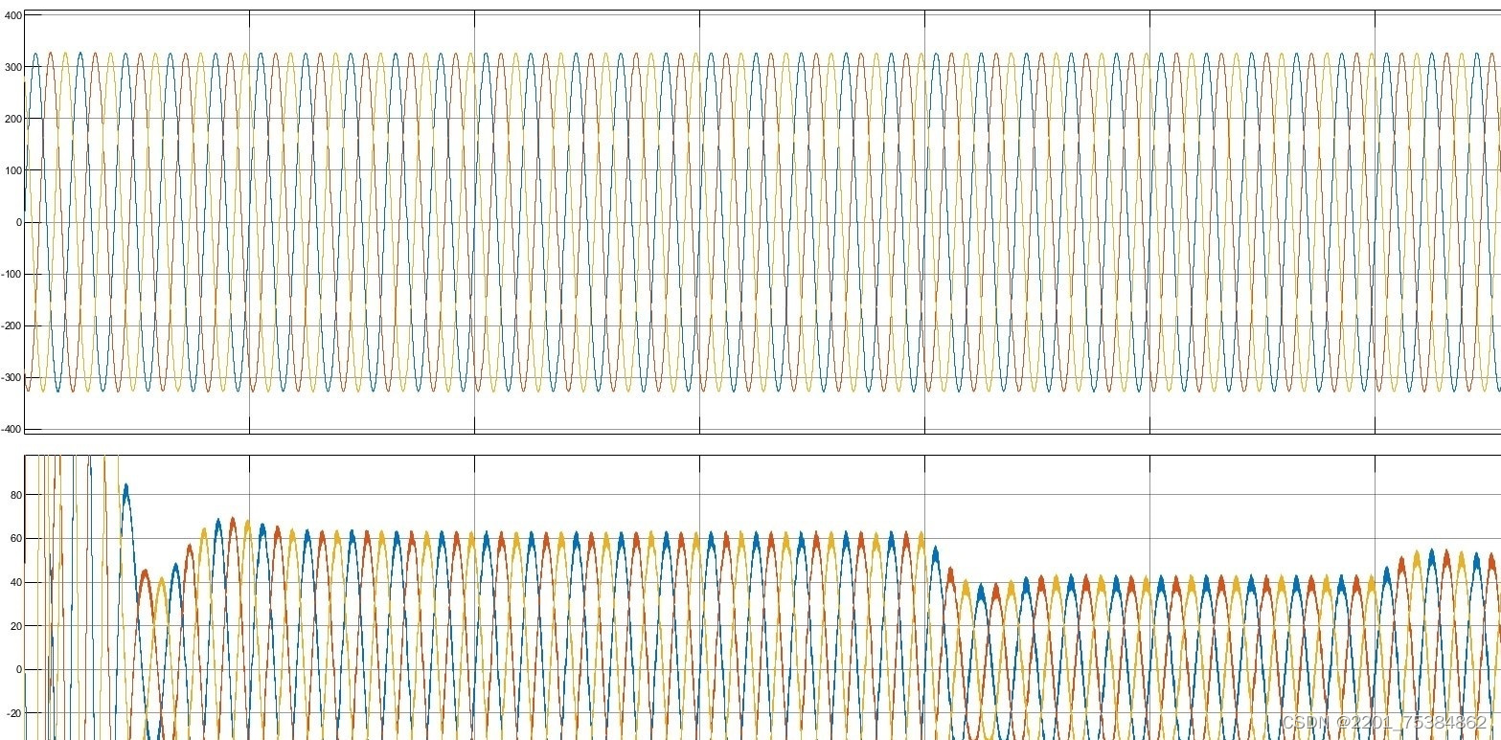Select the -300 axis label

pyautogui.click(x=10, y=377)
